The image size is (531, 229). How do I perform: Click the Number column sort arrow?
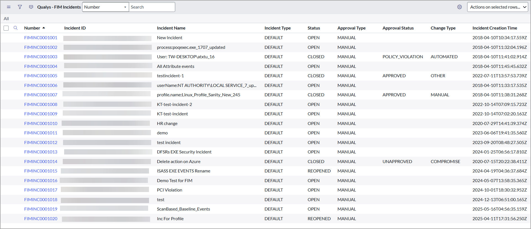[x=44, y=28]
